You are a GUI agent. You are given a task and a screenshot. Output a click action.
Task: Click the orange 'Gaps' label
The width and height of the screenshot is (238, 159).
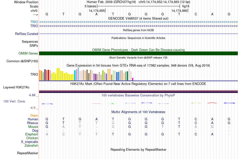point(34,116)
